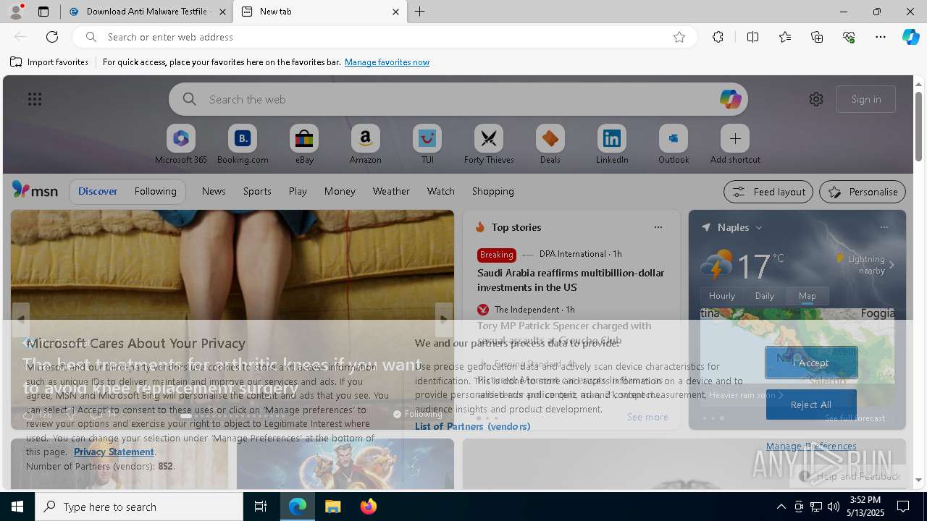This screenshot has width=927, height=521.
Task: Launch Firefox from the taskbar
Action: pyautogui.click(x=368, y=507)
